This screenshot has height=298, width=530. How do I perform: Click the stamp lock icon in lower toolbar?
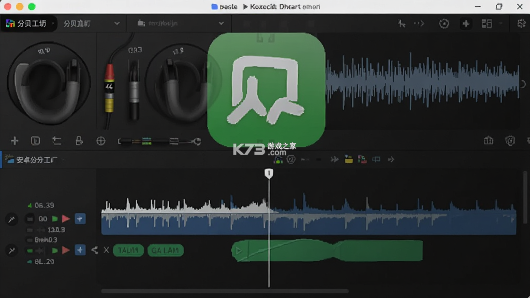point(79,141)
